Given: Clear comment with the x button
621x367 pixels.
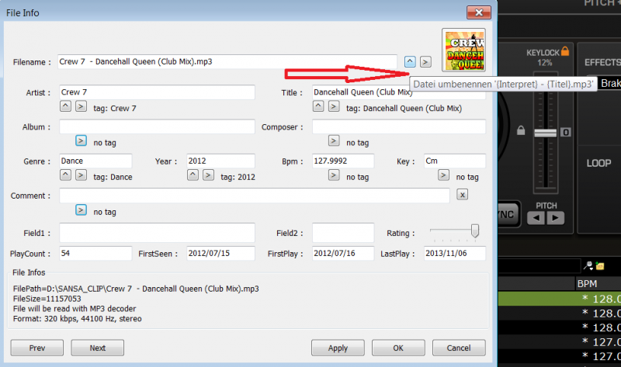Looking at the screenshot, I should point(462,195).
